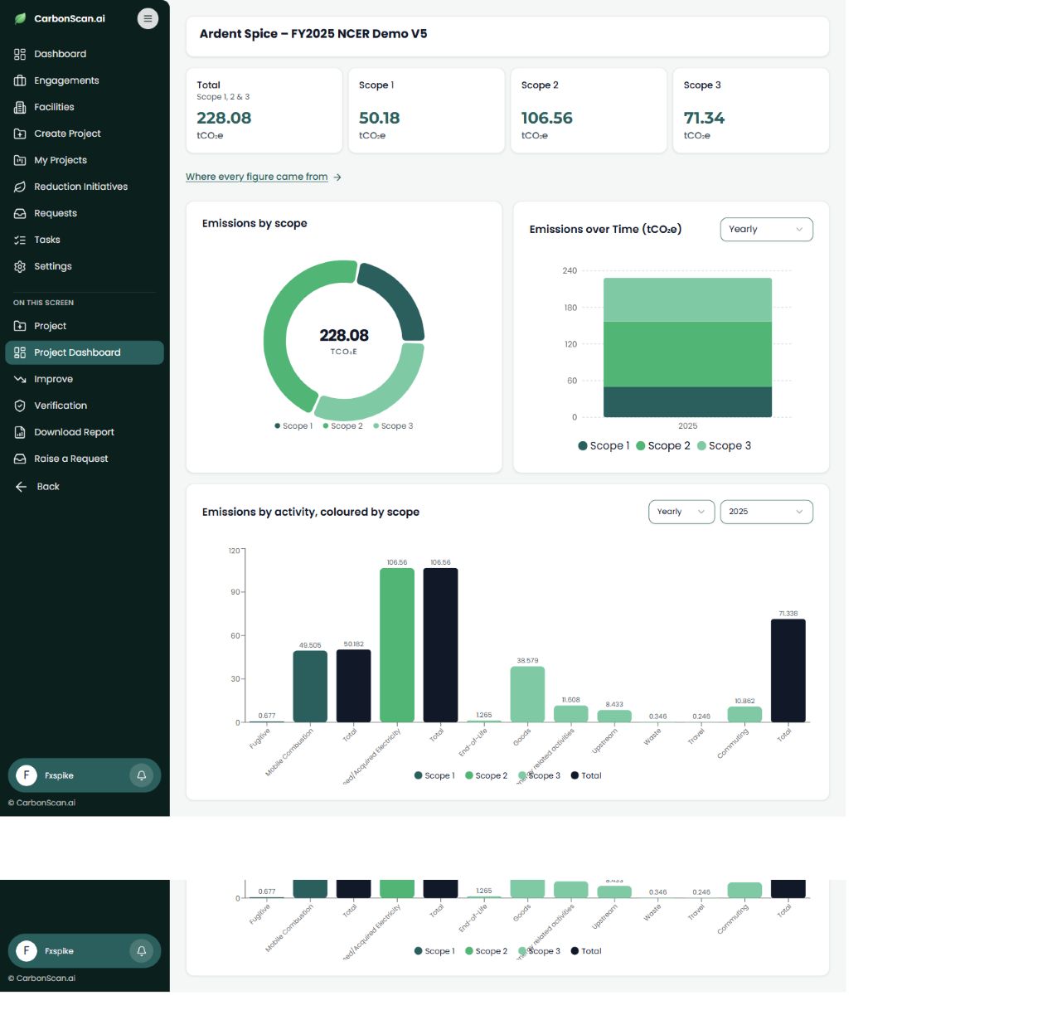The image size is (1057, 1020).
Task: Click the Scope 3 swatch in Emissions over Time legend
Action: (702, 446)
